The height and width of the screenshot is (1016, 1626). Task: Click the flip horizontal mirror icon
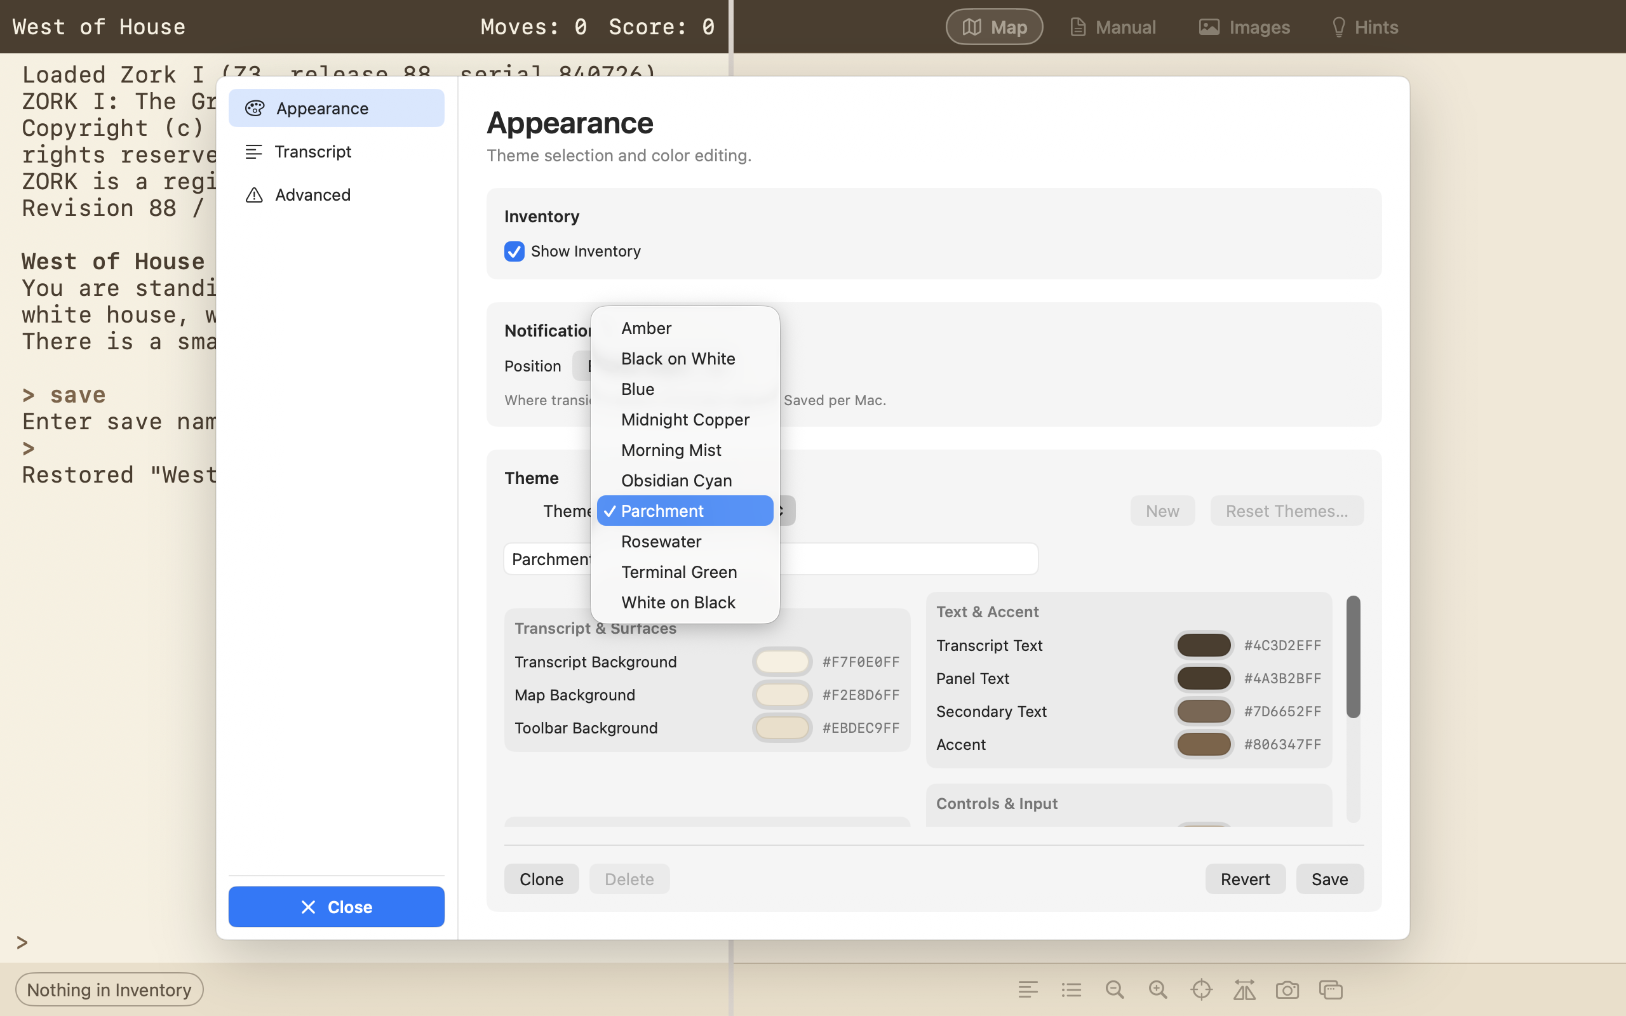[1244, 990]
